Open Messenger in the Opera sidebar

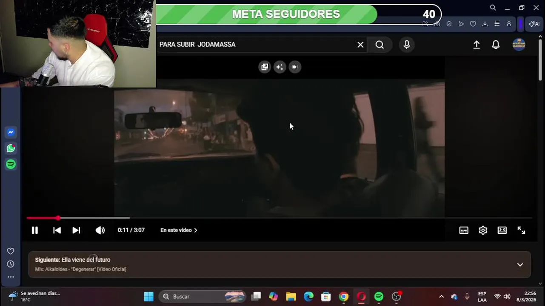pos(11,132)
